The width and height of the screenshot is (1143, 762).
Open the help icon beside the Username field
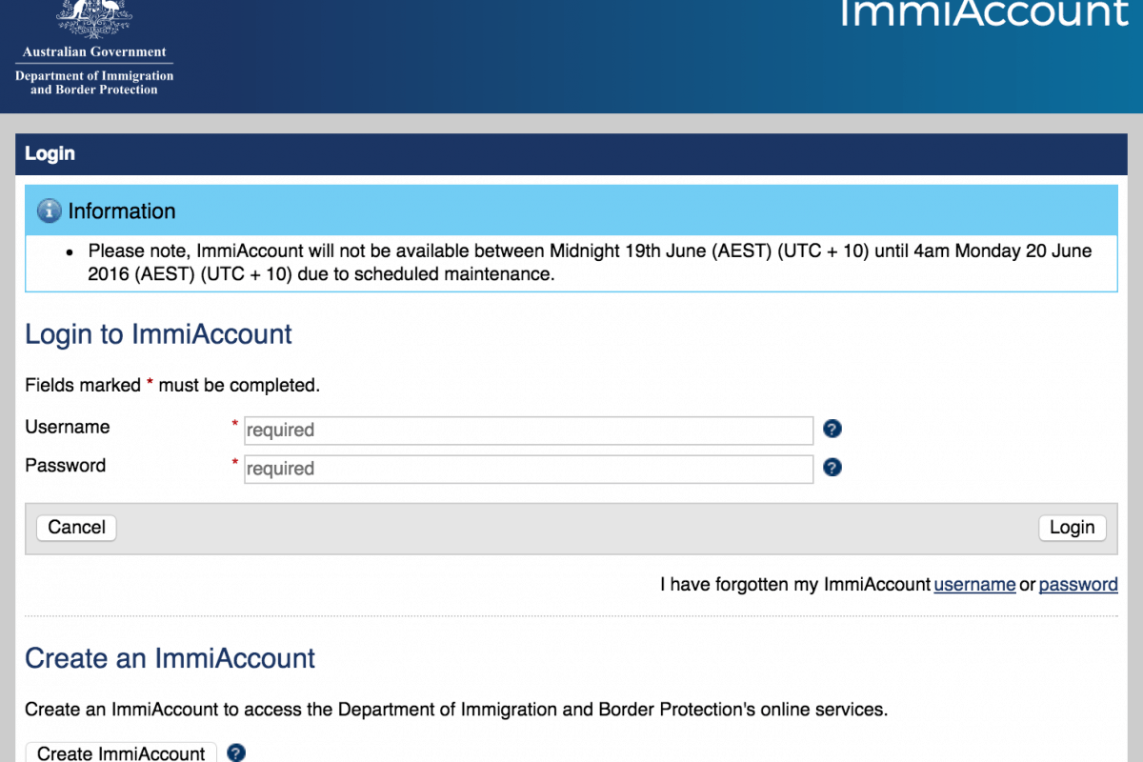point(832,429)
